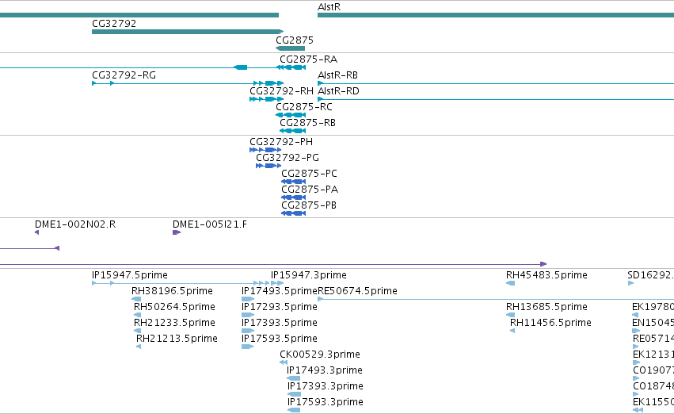Click the CG32792-RG transcript label
The image size is (674, 414).
click(x=124, y=75)
